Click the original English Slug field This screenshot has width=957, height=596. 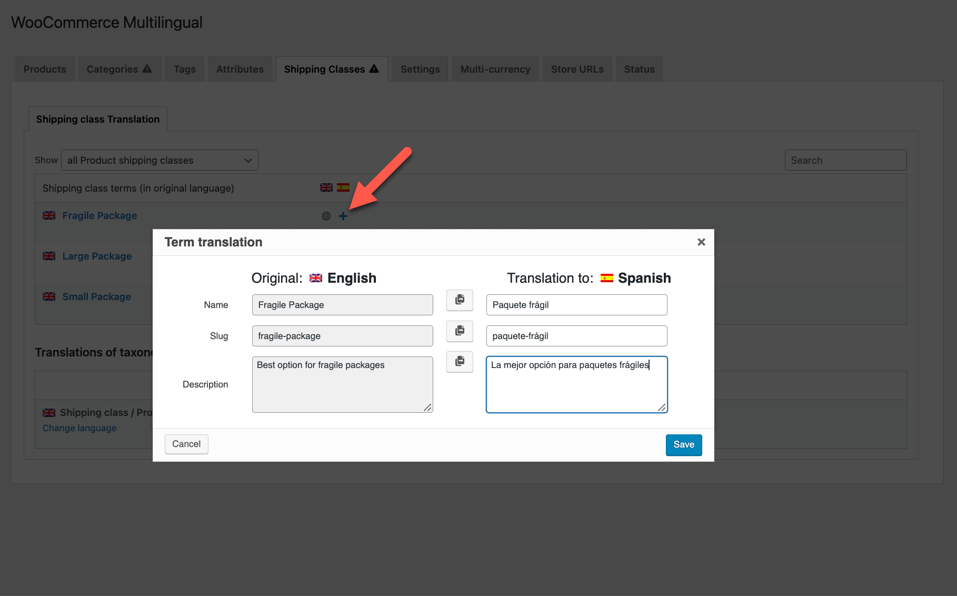tap(343, 336)
